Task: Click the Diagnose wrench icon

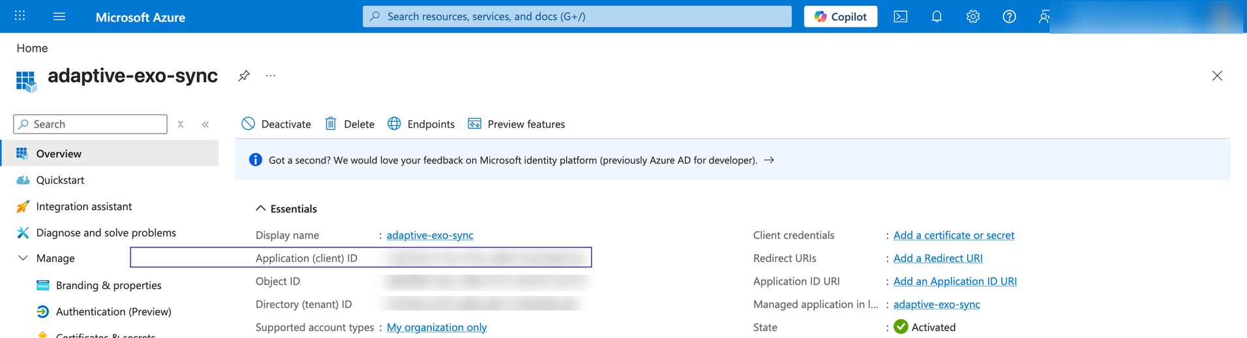Action: (23, 232)
